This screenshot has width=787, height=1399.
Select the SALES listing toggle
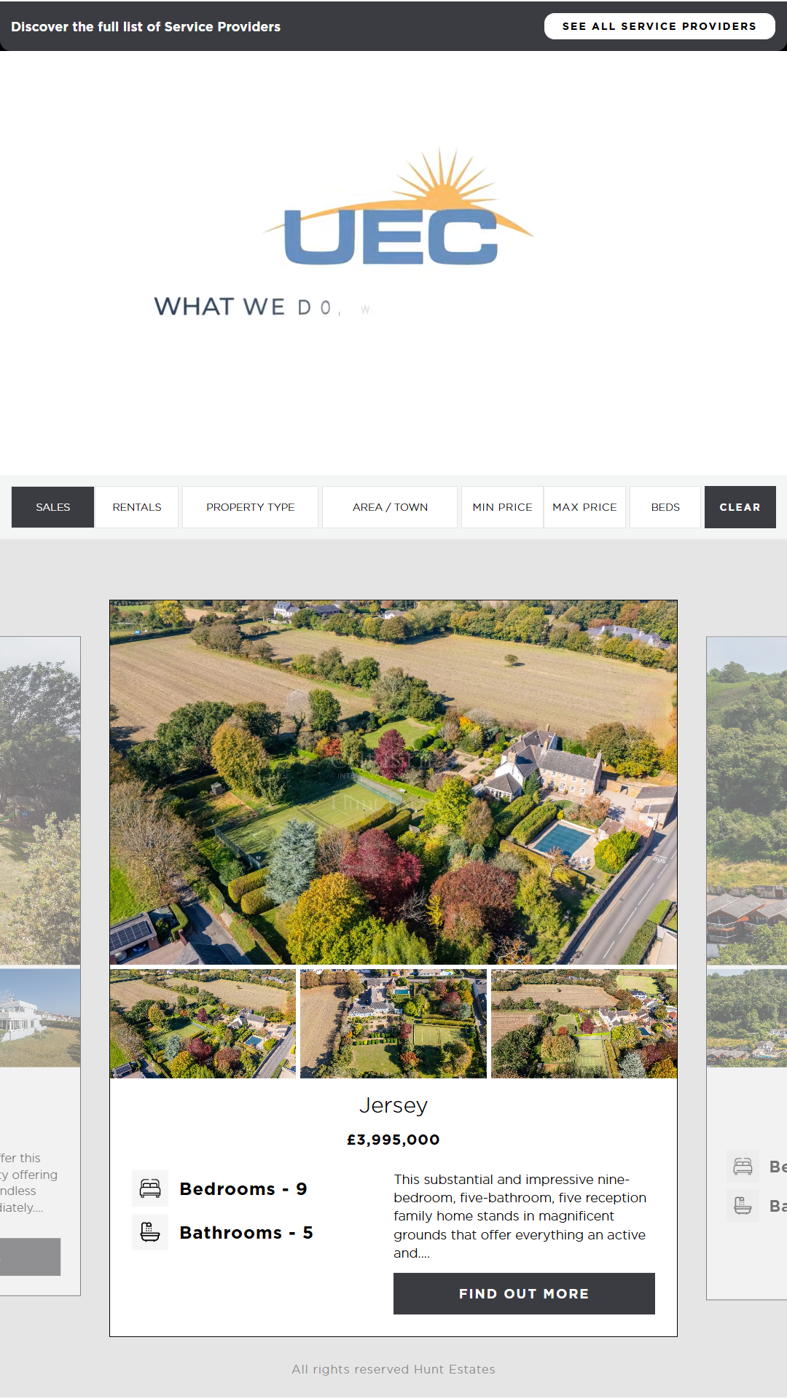53,507
